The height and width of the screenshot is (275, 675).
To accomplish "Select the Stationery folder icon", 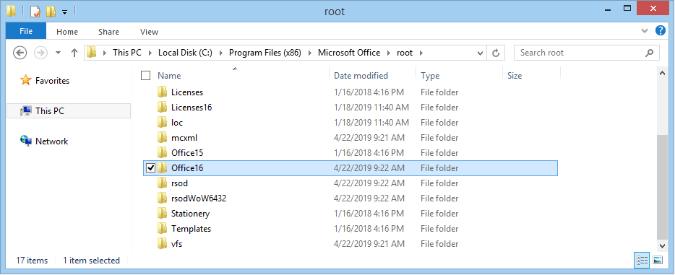I will pyautogui.click(x=163, y=213).
